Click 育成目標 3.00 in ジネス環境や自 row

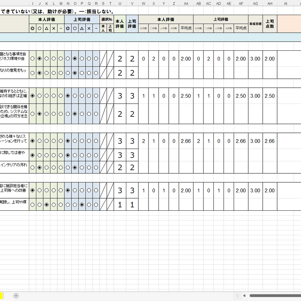[255, 59]
